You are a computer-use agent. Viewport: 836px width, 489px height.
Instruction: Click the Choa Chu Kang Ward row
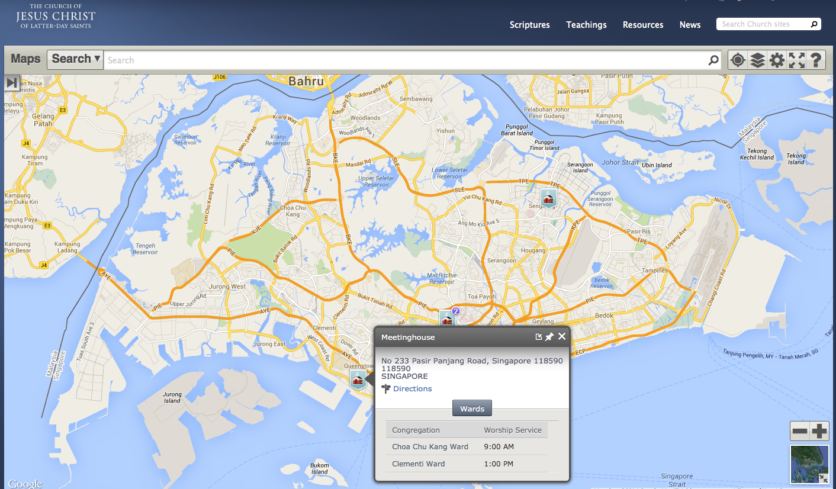(x=467, y=447)
